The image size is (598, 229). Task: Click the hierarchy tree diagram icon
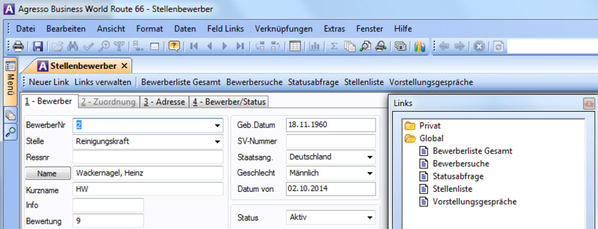(119, 47)
